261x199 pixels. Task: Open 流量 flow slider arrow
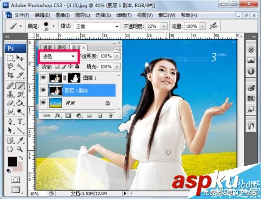(x=202, y=26)
